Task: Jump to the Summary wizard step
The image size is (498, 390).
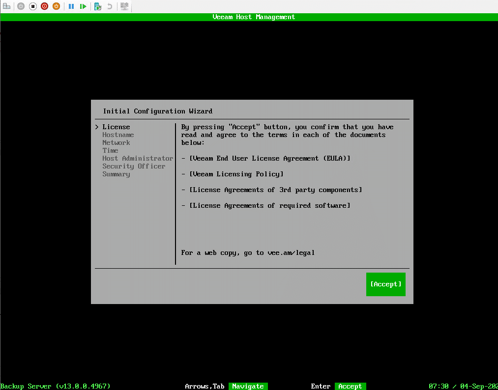Action: pos(116,174)
